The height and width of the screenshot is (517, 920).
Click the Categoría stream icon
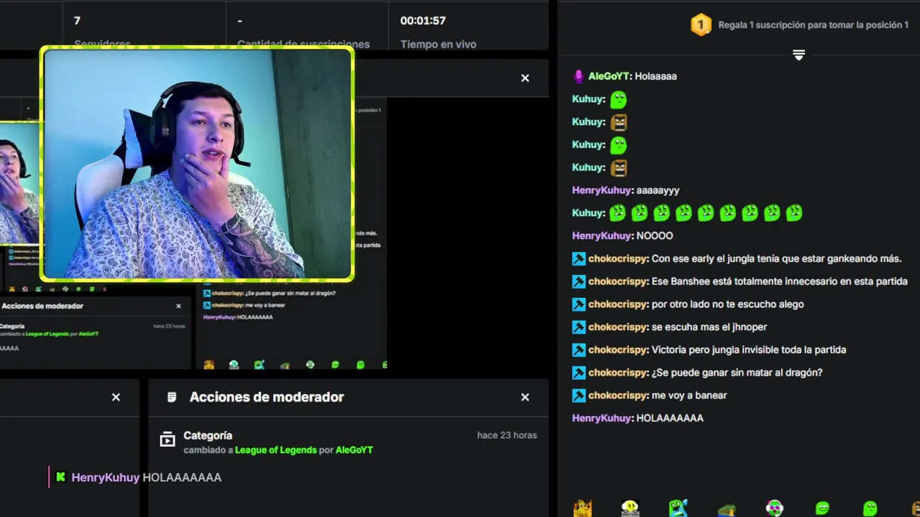pos(167,439)
